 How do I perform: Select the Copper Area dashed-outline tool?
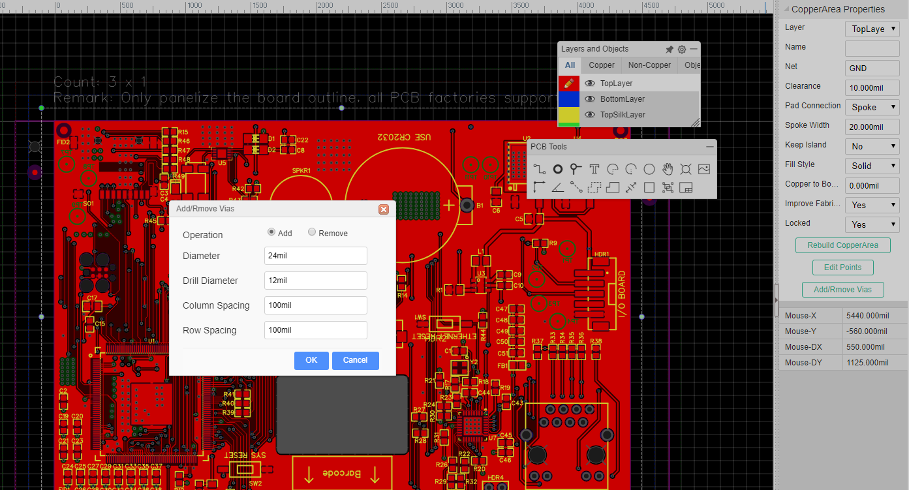[x=594, y=187]
